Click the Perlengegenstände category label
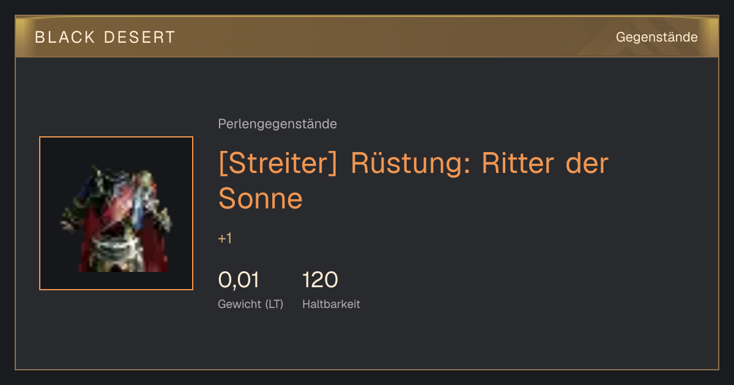 click(277, 124)
